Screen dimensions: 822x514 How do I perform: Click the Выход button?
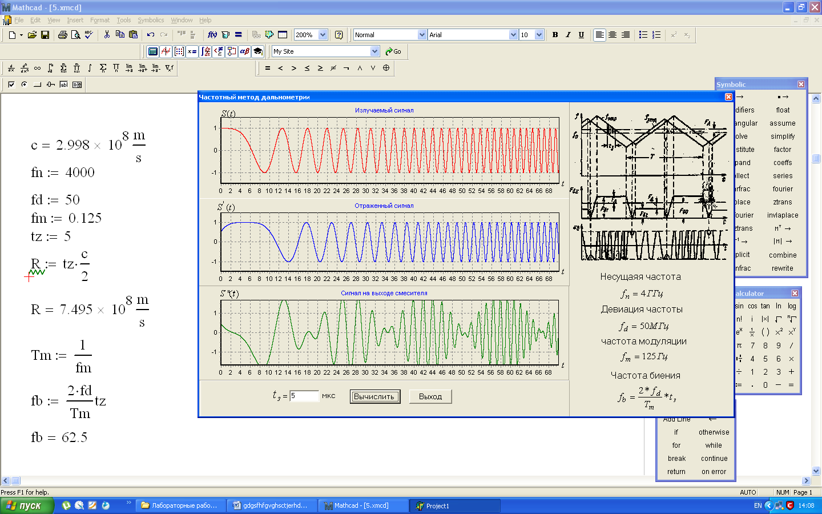coord(430,396)
